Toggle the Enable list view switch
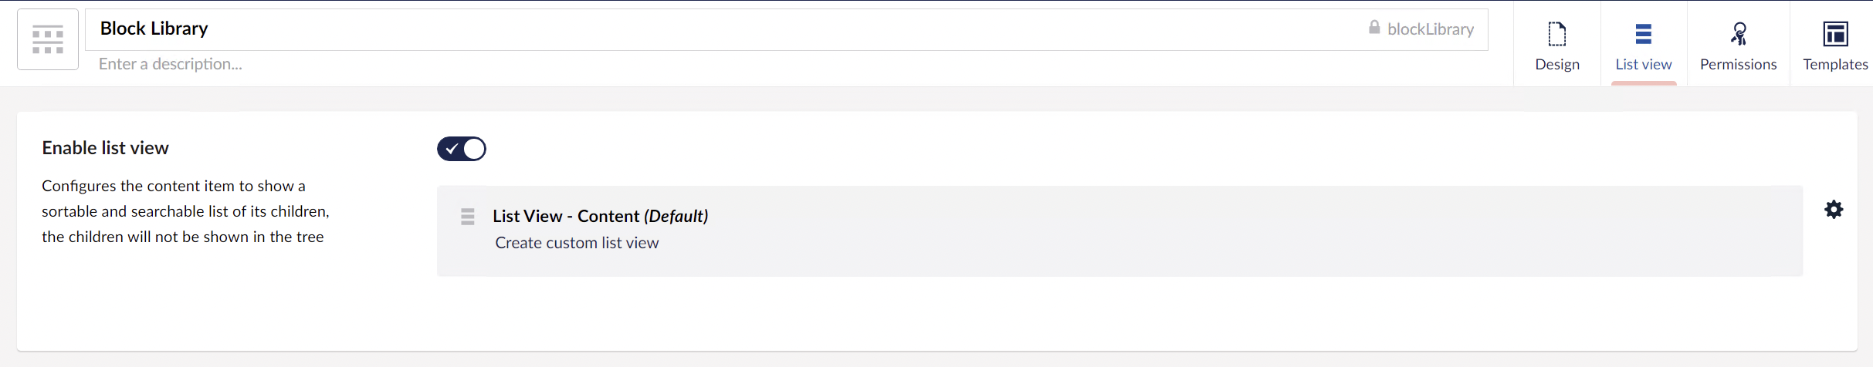1873x367 pixels. point(462,149)
